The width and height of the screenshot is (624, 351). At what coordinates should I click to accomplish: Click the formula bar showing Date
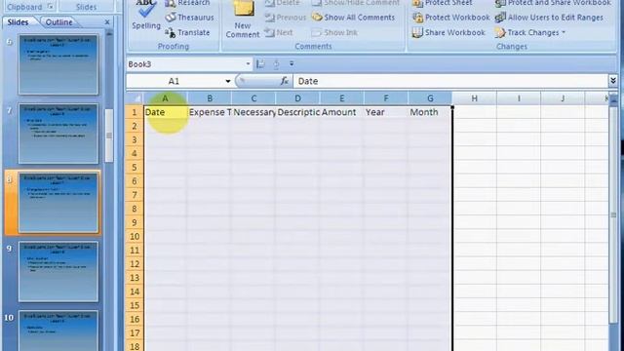[450, 81]
